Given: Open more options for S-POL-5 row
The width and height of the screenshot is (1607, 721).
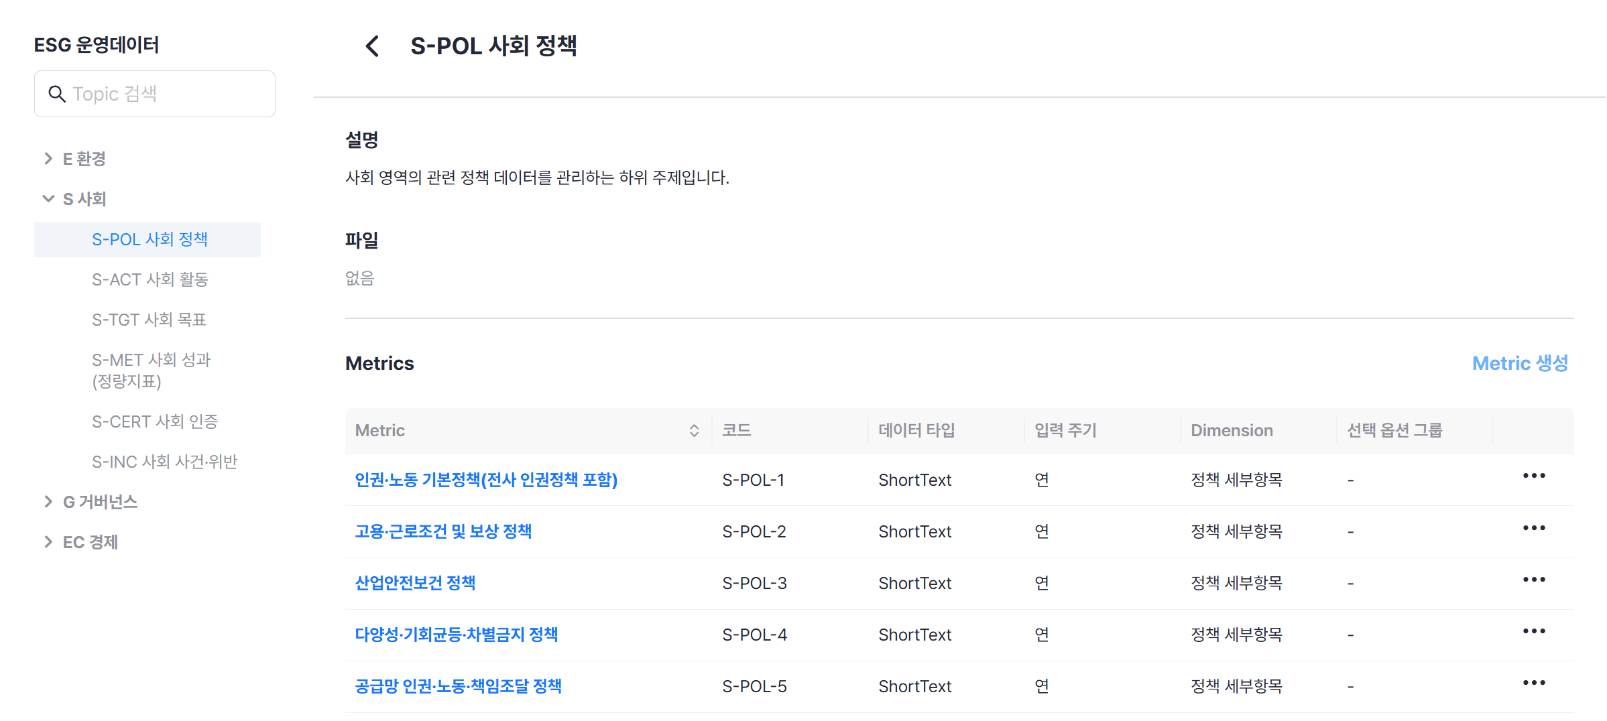Looking at the screenshot, I should [x=1533, y=683].
